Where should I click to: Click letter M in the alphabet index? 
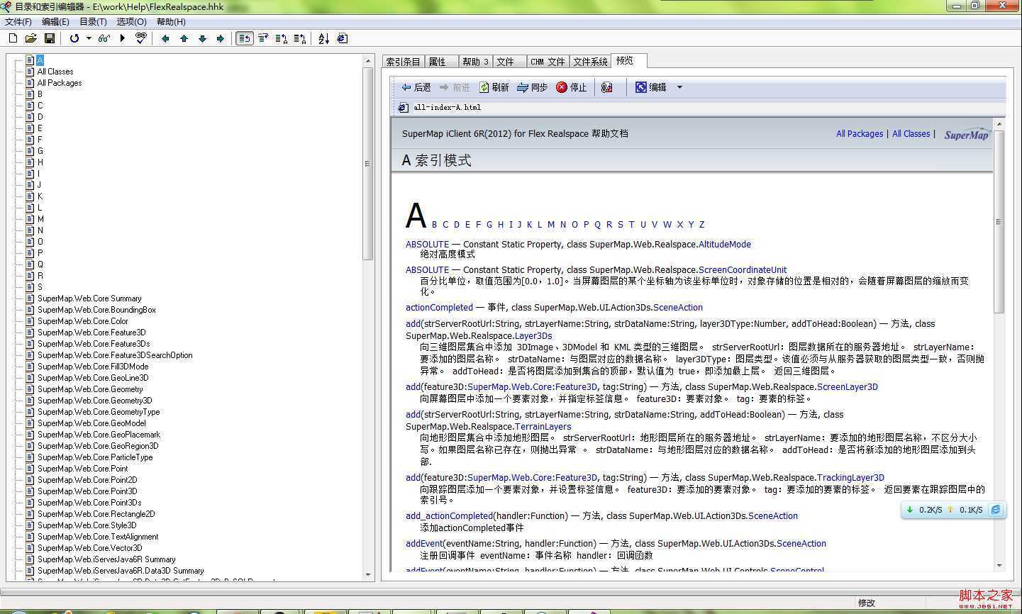pos(550,225)
